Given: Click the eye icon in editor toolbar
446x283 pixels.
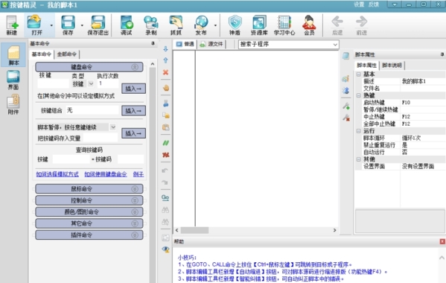Looking at the screenshot, I should 165,249.
